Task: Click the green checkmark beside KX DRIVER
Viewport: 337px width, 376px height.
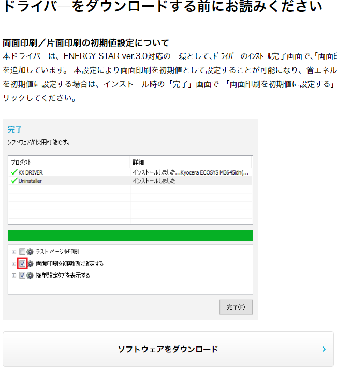Action: pos(13,172)
